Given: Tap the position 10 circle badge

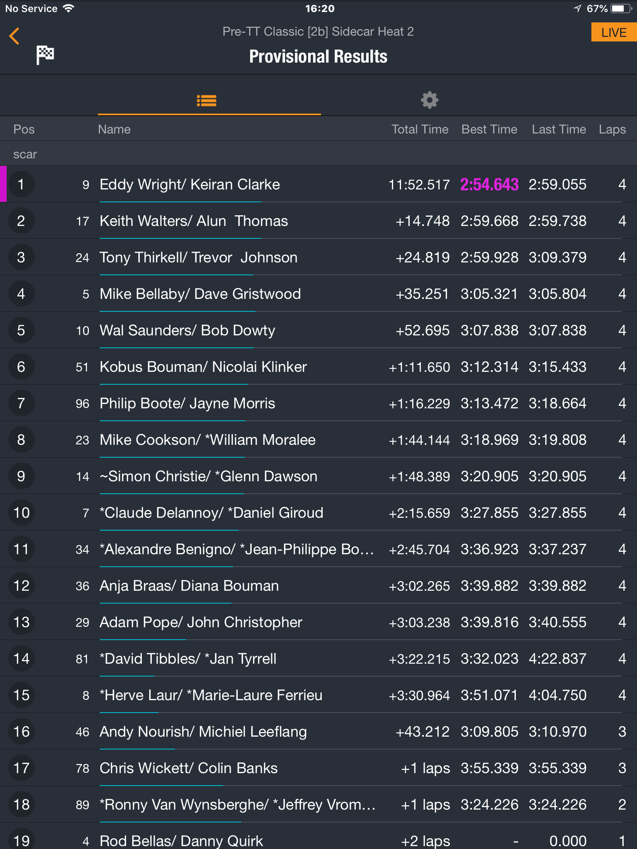Looking at the screenshot, I should click(x=21, y=512).
